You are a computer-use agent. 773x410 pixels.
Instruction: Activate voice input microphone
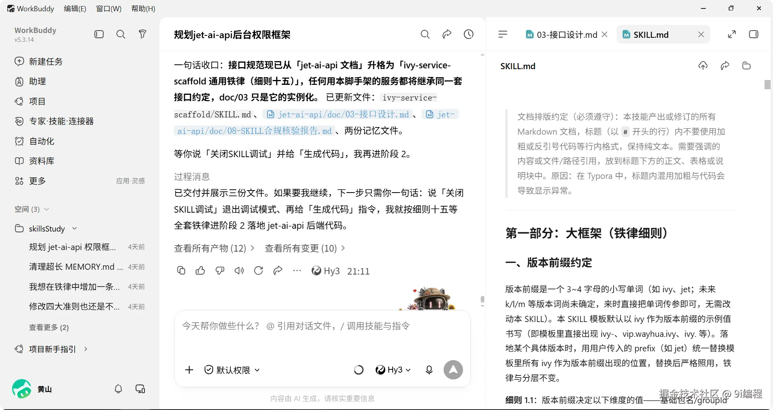(x=429, y=370)
